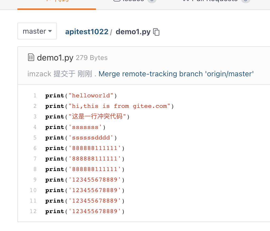
Task: Click the 'ssssssdddd' string on line 5
Action: tap(91, 138)
